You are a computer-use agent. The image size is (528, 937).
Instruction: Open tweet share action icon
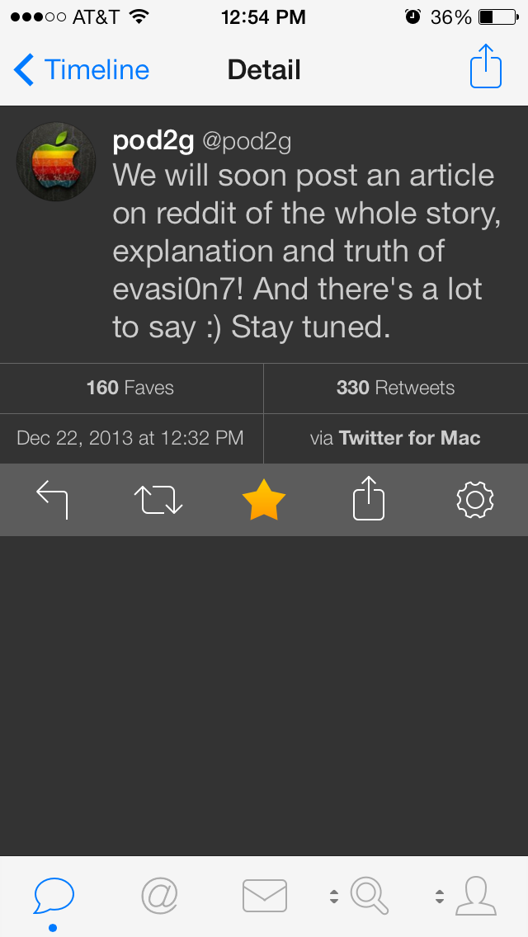(x=369, y=500)
